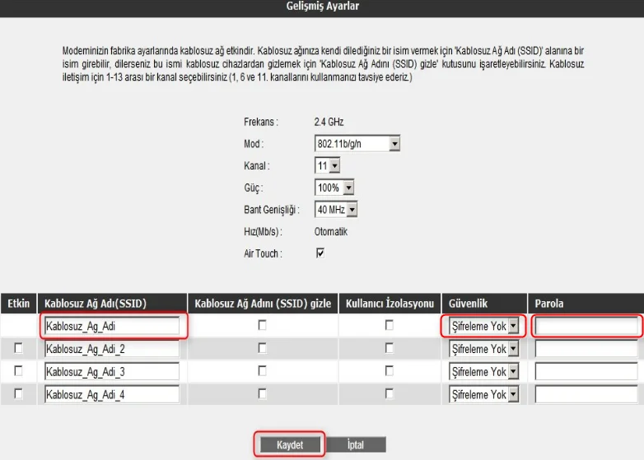Check hide SSID box for Kablosuz_Ag_Adi_3
644x460 pixels.
tap(262, 372)
